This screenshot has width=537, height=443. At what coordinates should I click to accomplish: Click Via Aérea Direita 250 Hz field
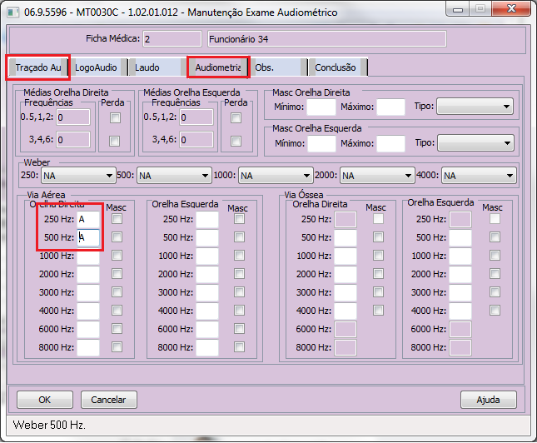tap(88, 219)
